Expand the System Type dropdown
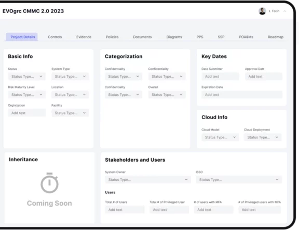The height and width of the screenshot is (230, 299). [70, 77]
